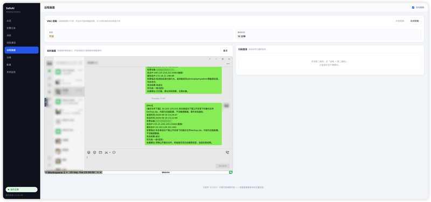Click the pin icon in Weixin title bar

[210, 59]
